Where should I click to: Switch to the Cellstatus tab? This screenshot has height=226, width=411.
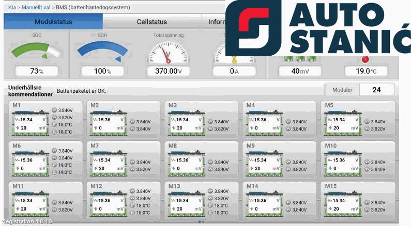coord(152,22)
